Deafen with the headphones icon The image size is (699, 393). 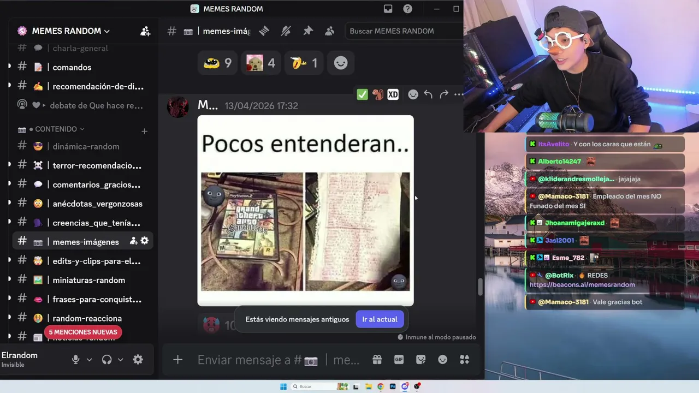coord(107,360)
